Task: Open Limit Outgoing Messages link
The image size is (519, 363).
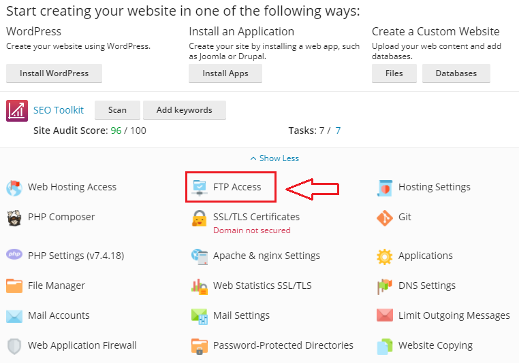Action: [454, 315]
